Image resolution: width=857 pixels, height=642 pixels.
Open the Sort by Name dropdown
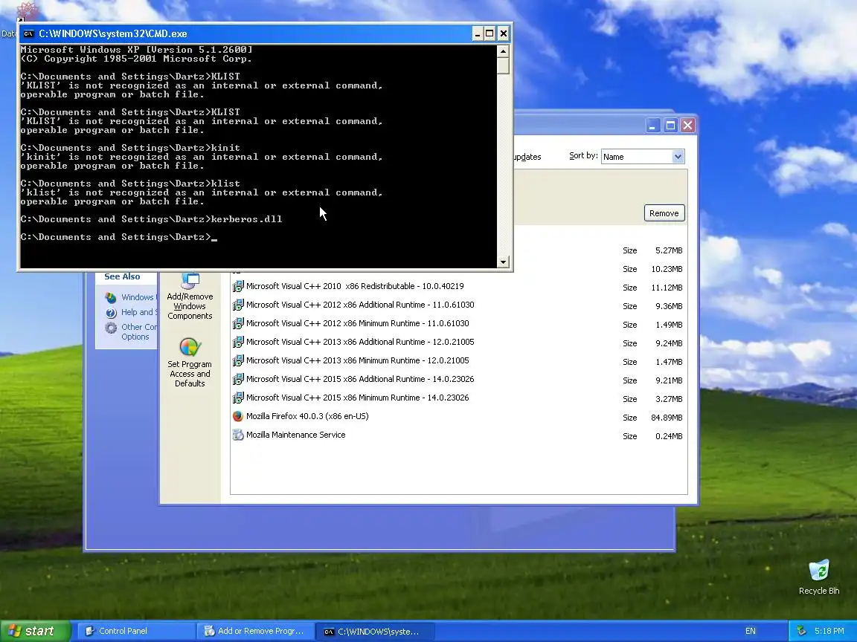pyautogui.click(x=678, y=157)
